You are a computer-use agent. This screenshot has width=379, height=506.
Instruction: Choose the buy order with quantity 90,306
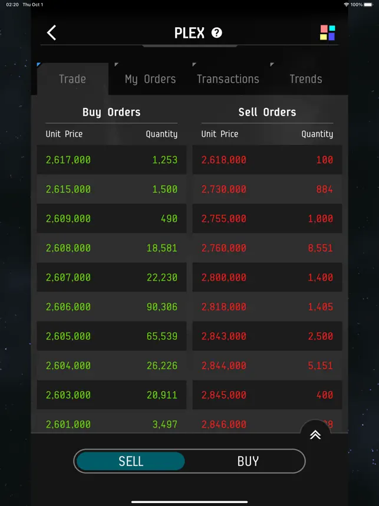click(x=111, y=307)
